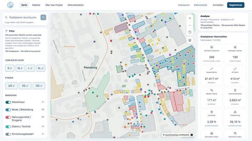Click the filter funnel icon

(x=6, y=31)
